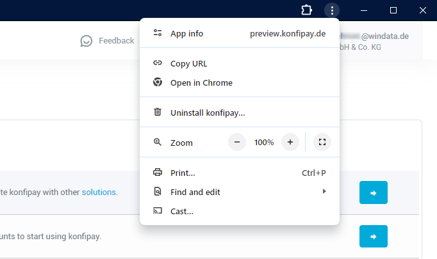Image resolution: width=437 pixels, height=259 pixels.
Task: Enter fullscreen mode via zoom row icon
Action: (x=322, y=143)
